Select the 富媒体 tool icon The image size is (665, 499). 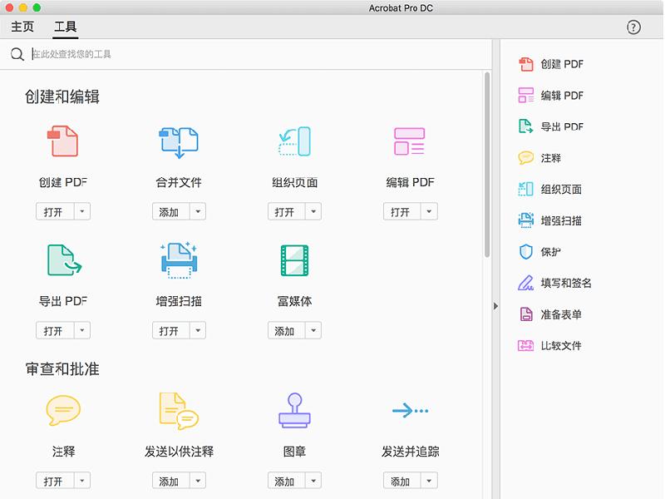(294, 260)
